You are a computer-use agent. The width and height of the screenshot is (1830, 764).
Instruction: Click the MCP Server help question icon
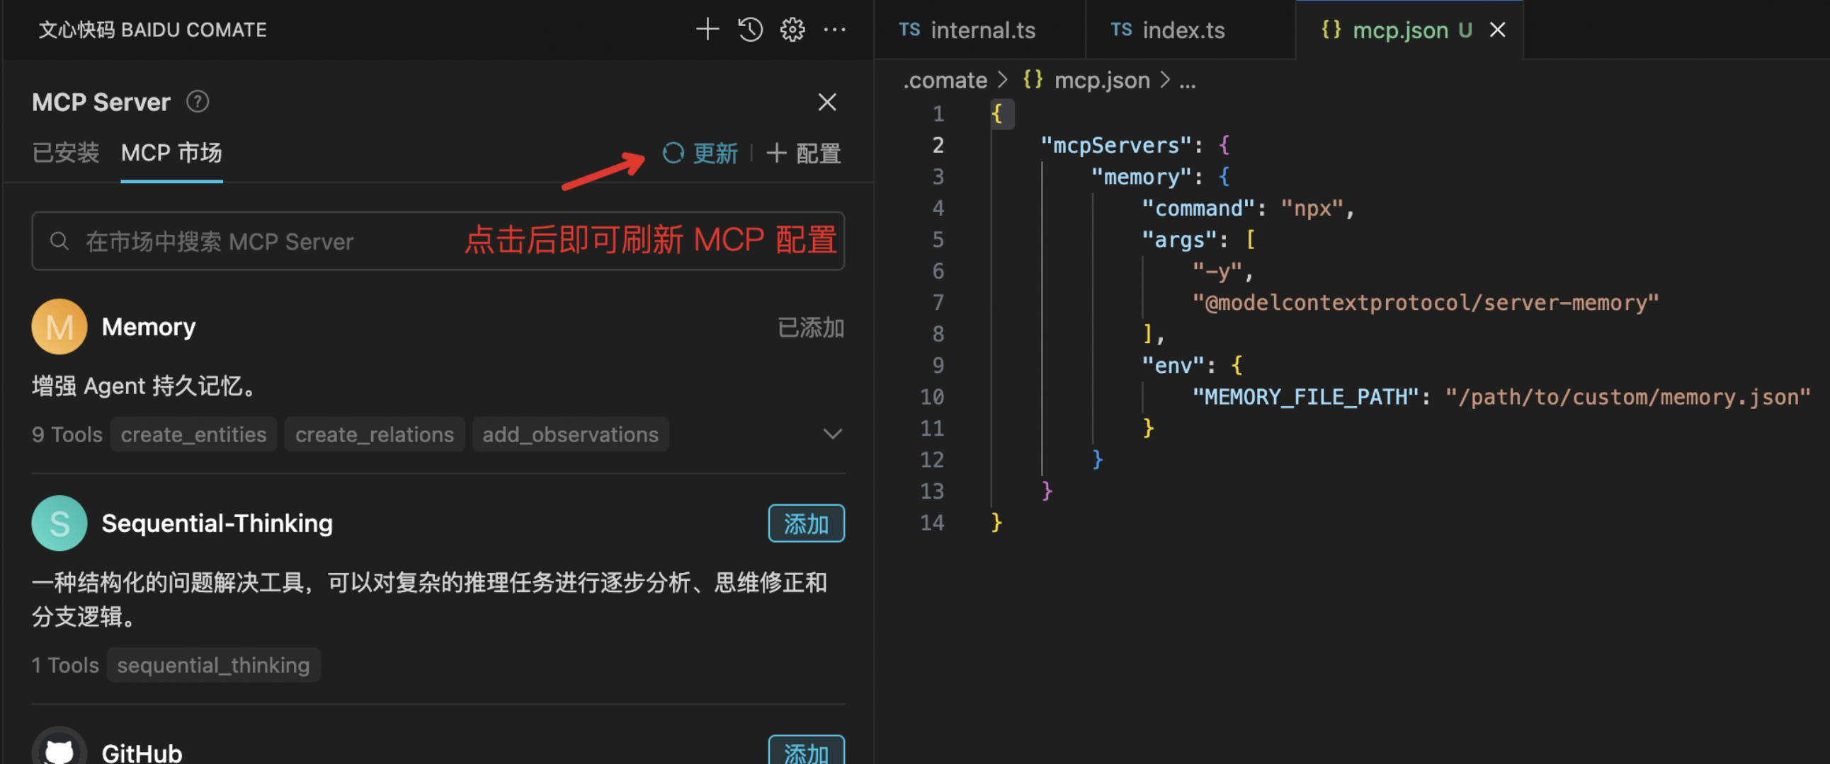pyautogui.click(x=198, y=101)
